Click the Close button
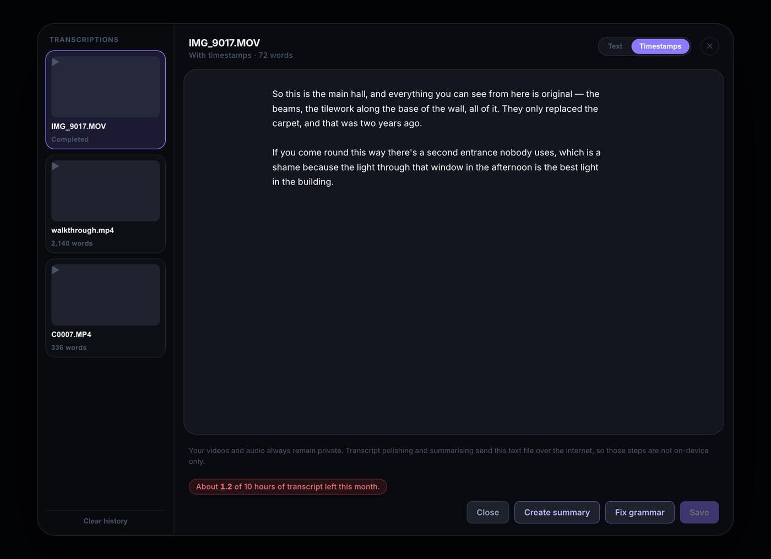 point(488,512)
